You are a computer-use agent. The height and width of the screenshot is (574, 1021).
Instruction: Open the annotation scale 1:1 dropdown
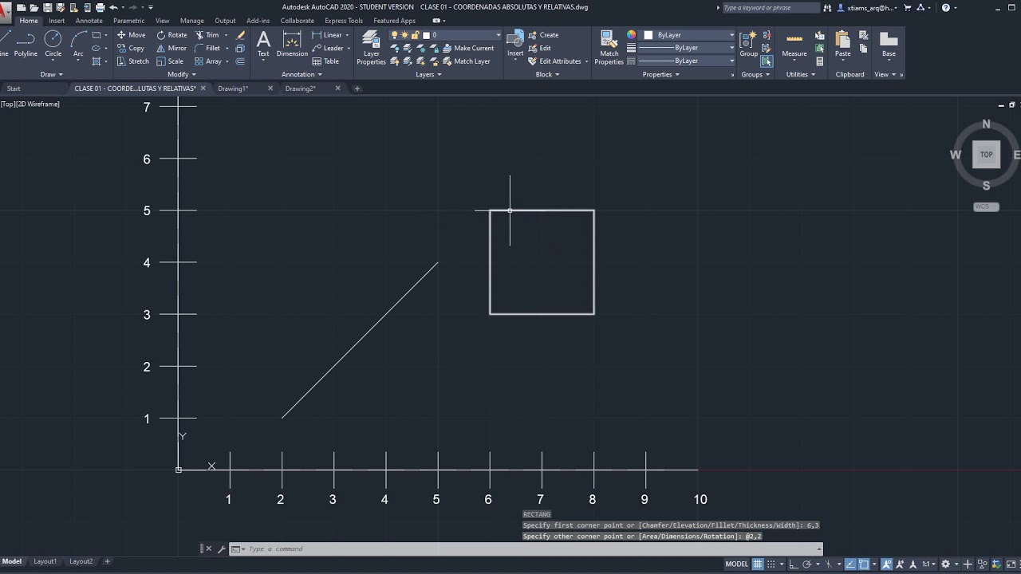[928, 564]
